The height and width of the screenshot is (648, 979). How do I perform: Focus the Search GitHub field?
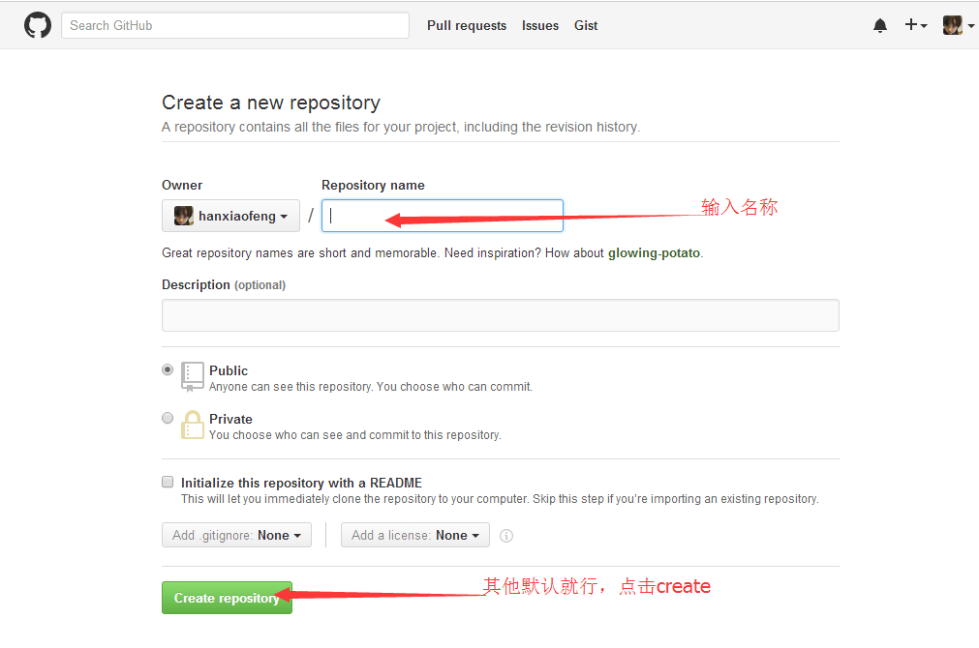[x=235, y=25]
